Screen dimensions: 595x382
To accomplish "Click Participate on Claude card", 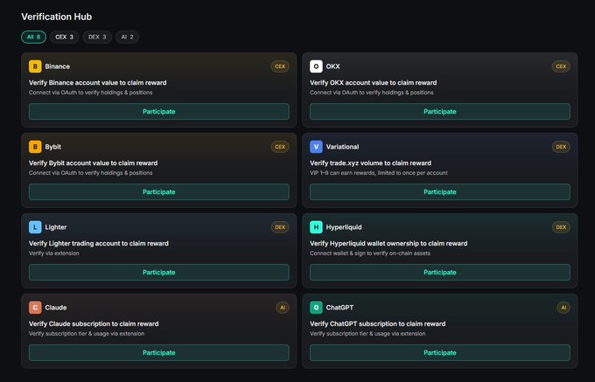I will (159, 352).
